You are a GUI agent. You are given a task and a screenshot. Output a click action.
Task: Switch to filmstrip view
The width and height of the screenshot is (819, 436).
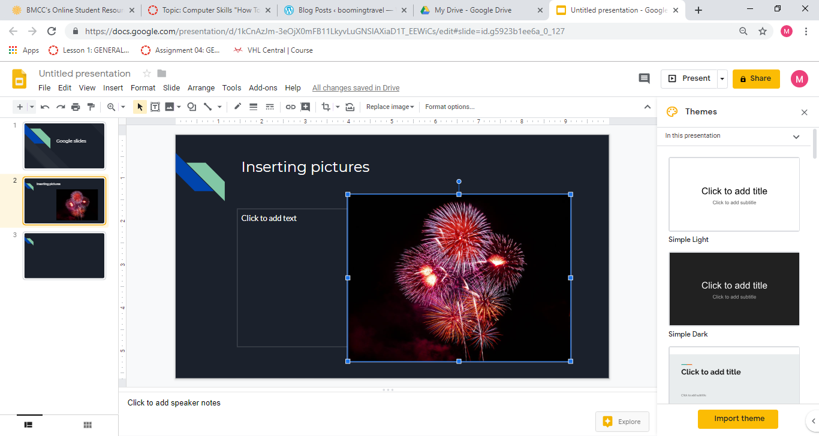click(x=28, y=425)
